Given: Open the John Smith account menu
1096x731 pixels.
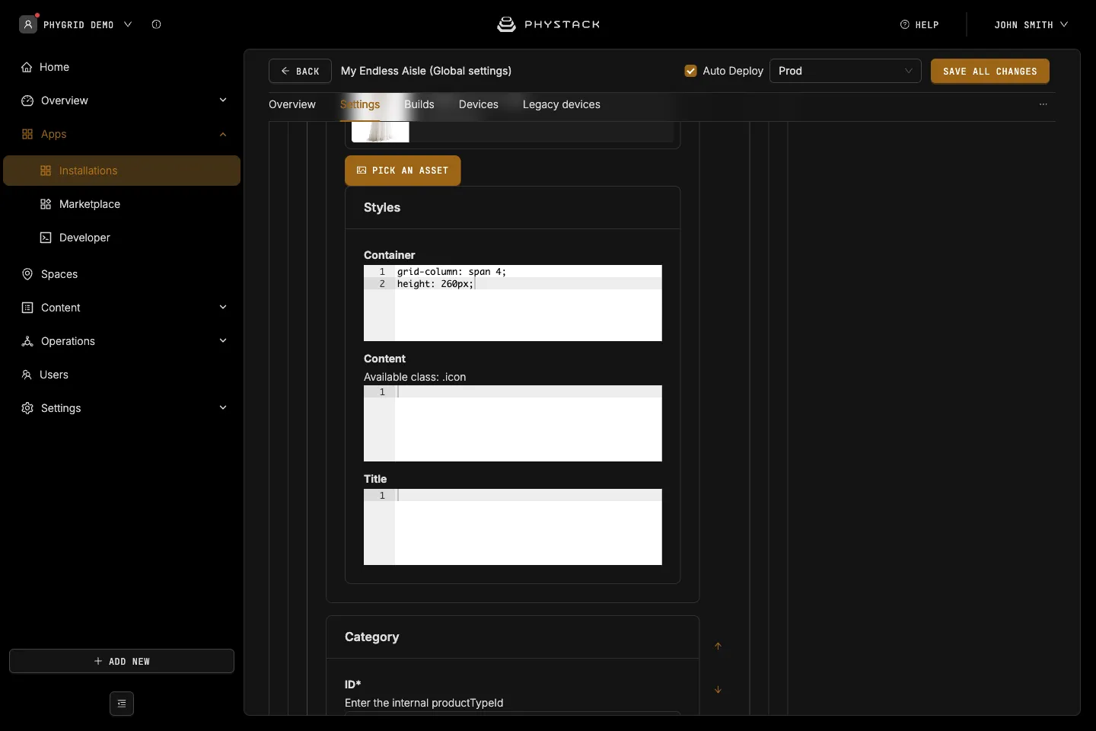Looking at the screenshot, I should [1031, 24].
